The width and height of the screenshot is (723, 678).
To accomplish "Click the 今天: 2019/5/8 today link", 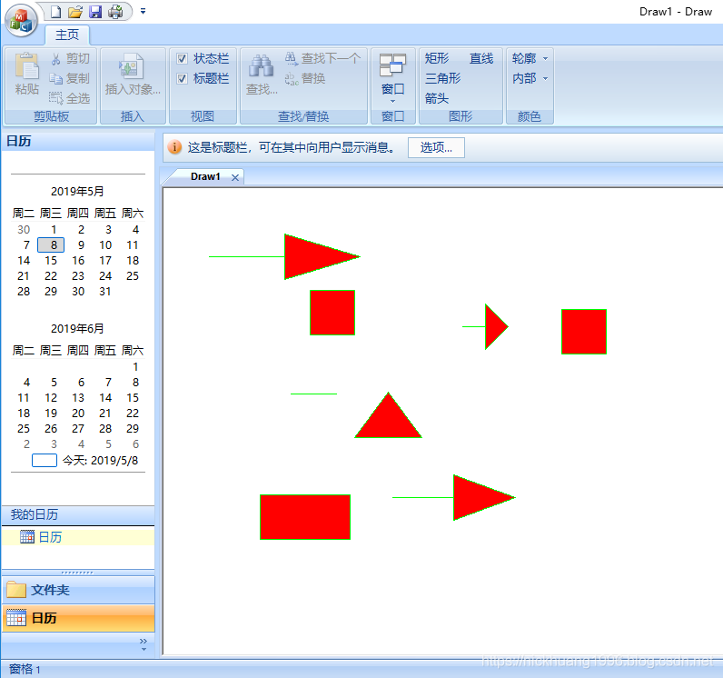I will point(100,460).
